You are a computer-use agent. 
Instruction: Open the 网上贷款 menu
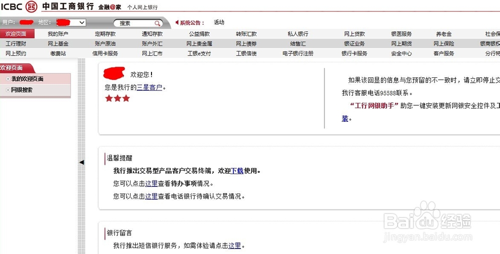(354, 34)
